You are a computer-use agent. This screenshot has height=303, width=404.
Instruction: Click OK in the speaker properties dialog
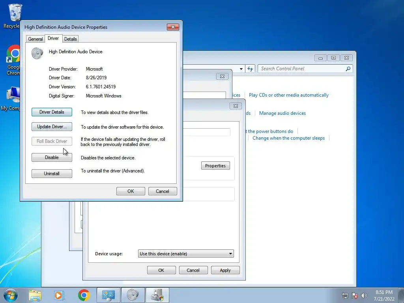pos(161,270)
